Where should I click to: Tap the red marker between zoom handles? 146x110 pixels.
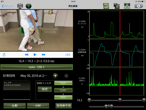coord(109,106)
